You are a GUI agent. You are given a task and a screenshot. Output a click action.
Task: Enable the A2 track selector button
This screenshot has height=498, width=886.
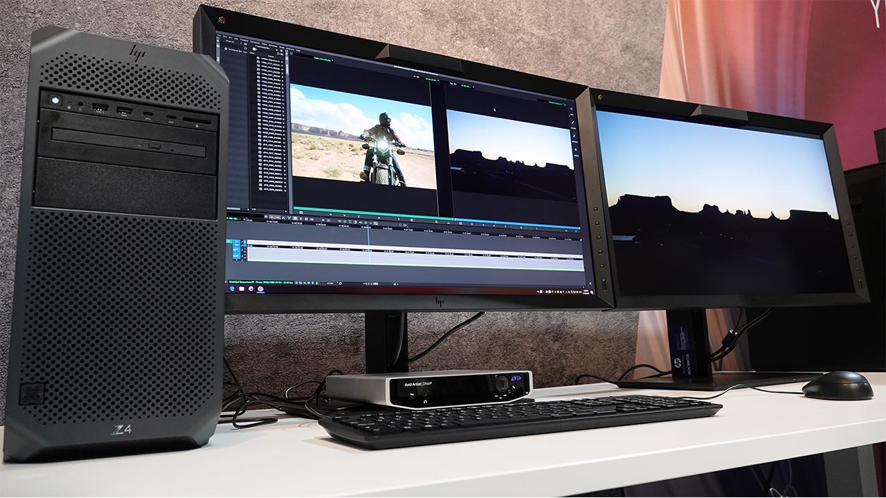pyautogui.click(x=237, y=255)
